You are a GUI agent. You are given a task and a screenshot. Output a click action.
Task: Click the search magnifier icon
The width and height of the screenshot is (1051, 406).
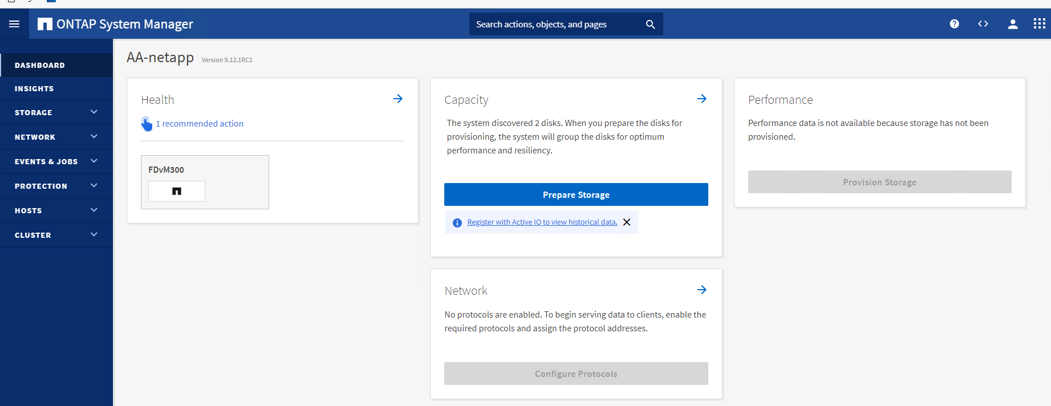pos(650,25)
